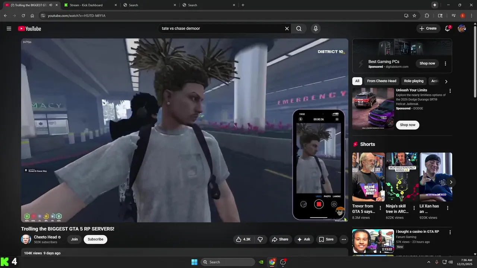Play Ninja's skill tree short thumbnail
The image size is (477, 268).
click(402, 177)
